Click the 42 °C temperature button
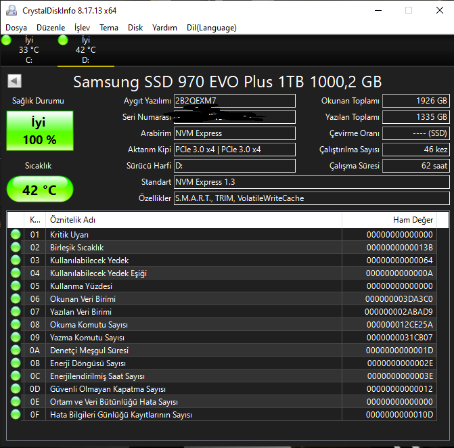 pyautogui.click(x=40, y=189)
